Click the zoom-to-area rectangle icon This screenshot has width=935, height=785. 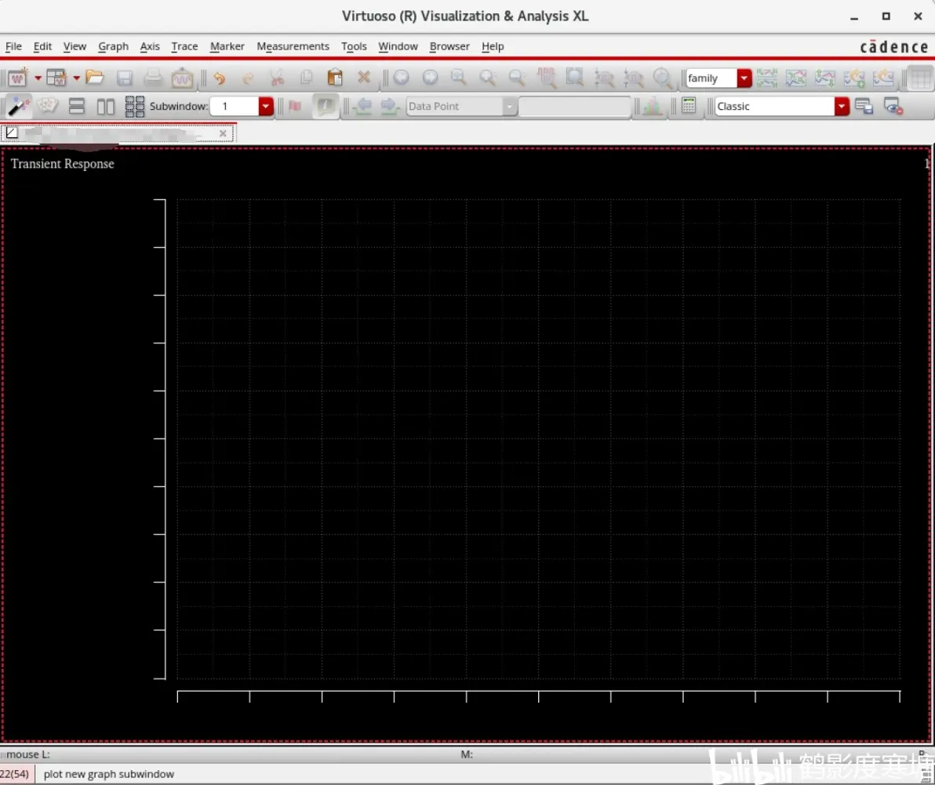[x=575, y=78]
